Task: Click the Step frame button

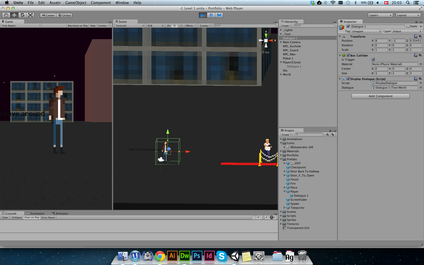Action: 219,15
